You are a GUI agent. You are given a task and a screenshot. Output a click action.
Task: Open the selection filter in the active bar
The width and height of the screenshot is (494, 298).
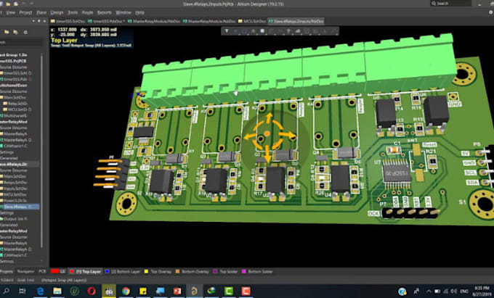click(227, 31)
